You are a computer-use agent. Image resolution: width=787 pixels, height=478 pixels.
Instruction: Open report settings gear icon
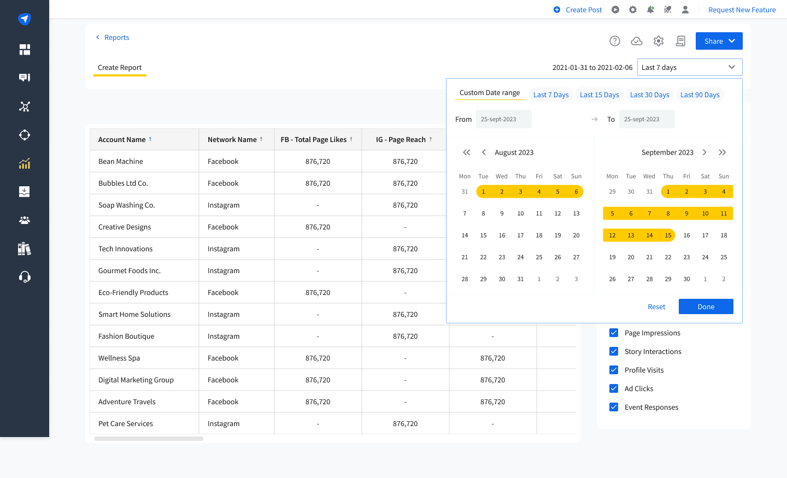659,41
